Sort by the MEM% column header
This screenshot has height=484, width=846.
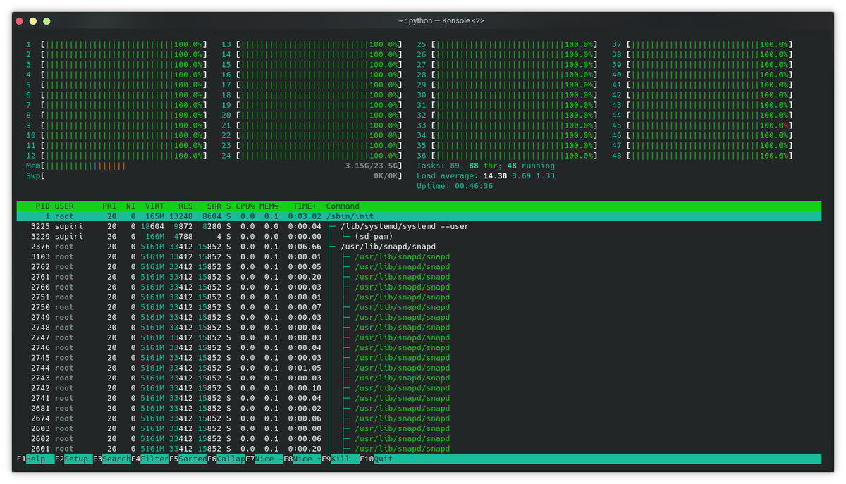click(269, 206)
